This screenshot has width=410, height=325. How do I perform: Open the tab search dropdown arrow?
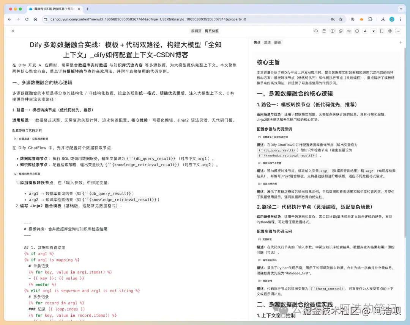tap(401, 9)
